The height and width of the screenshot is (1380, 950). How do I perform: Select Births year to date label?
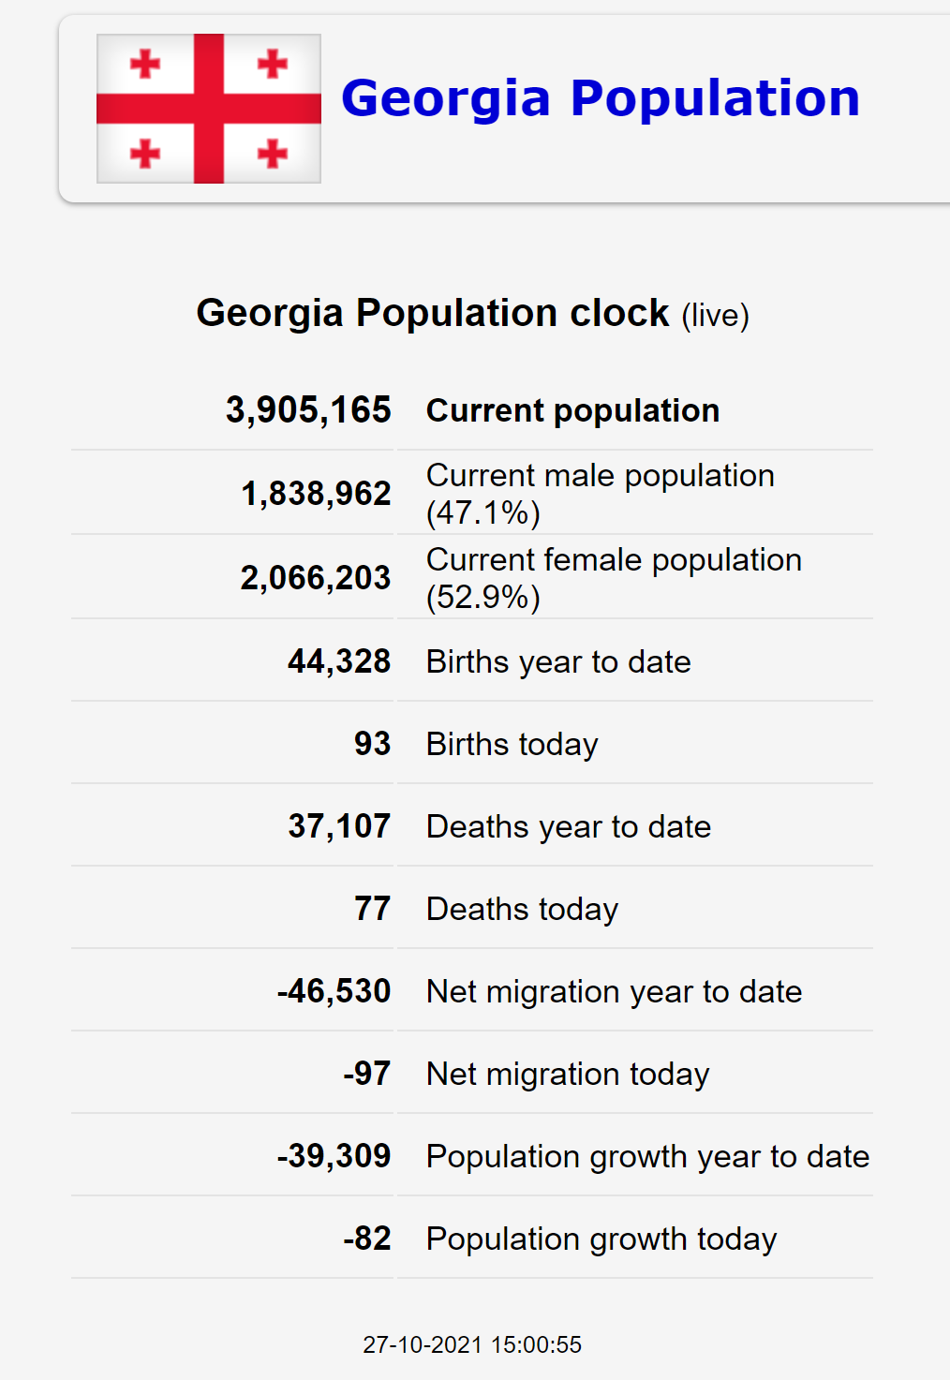(x=558, y=661)
